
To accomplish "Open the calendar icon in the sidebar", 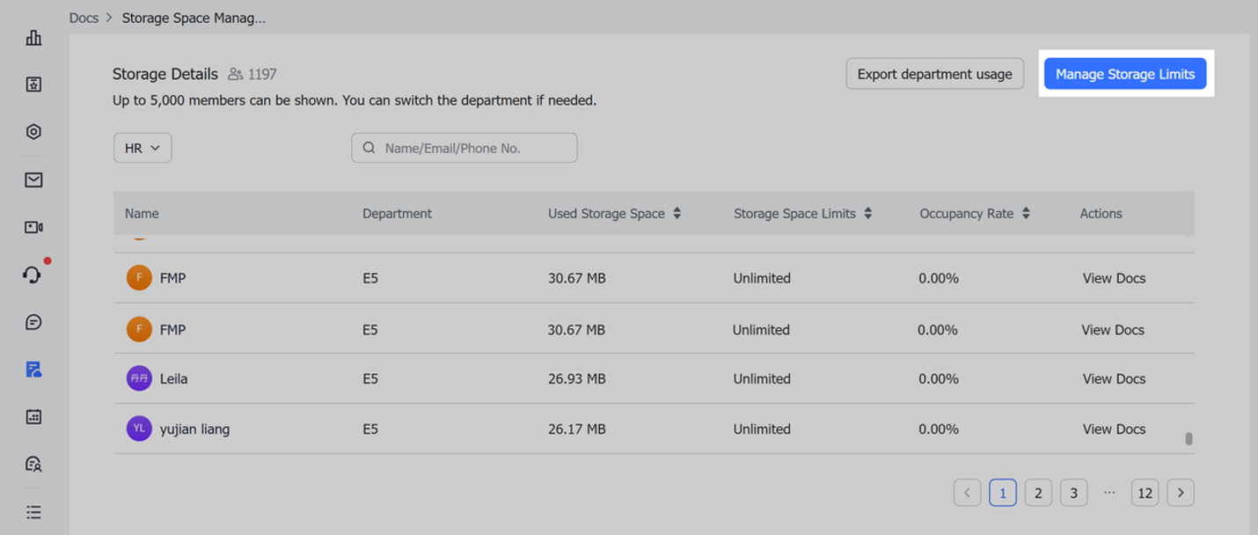I will pyautogui.click(x=33, y=416).
